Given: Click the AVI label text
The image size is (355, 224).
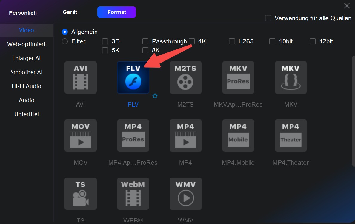Looking at the screenshot, I should click(x=81, y=105).
